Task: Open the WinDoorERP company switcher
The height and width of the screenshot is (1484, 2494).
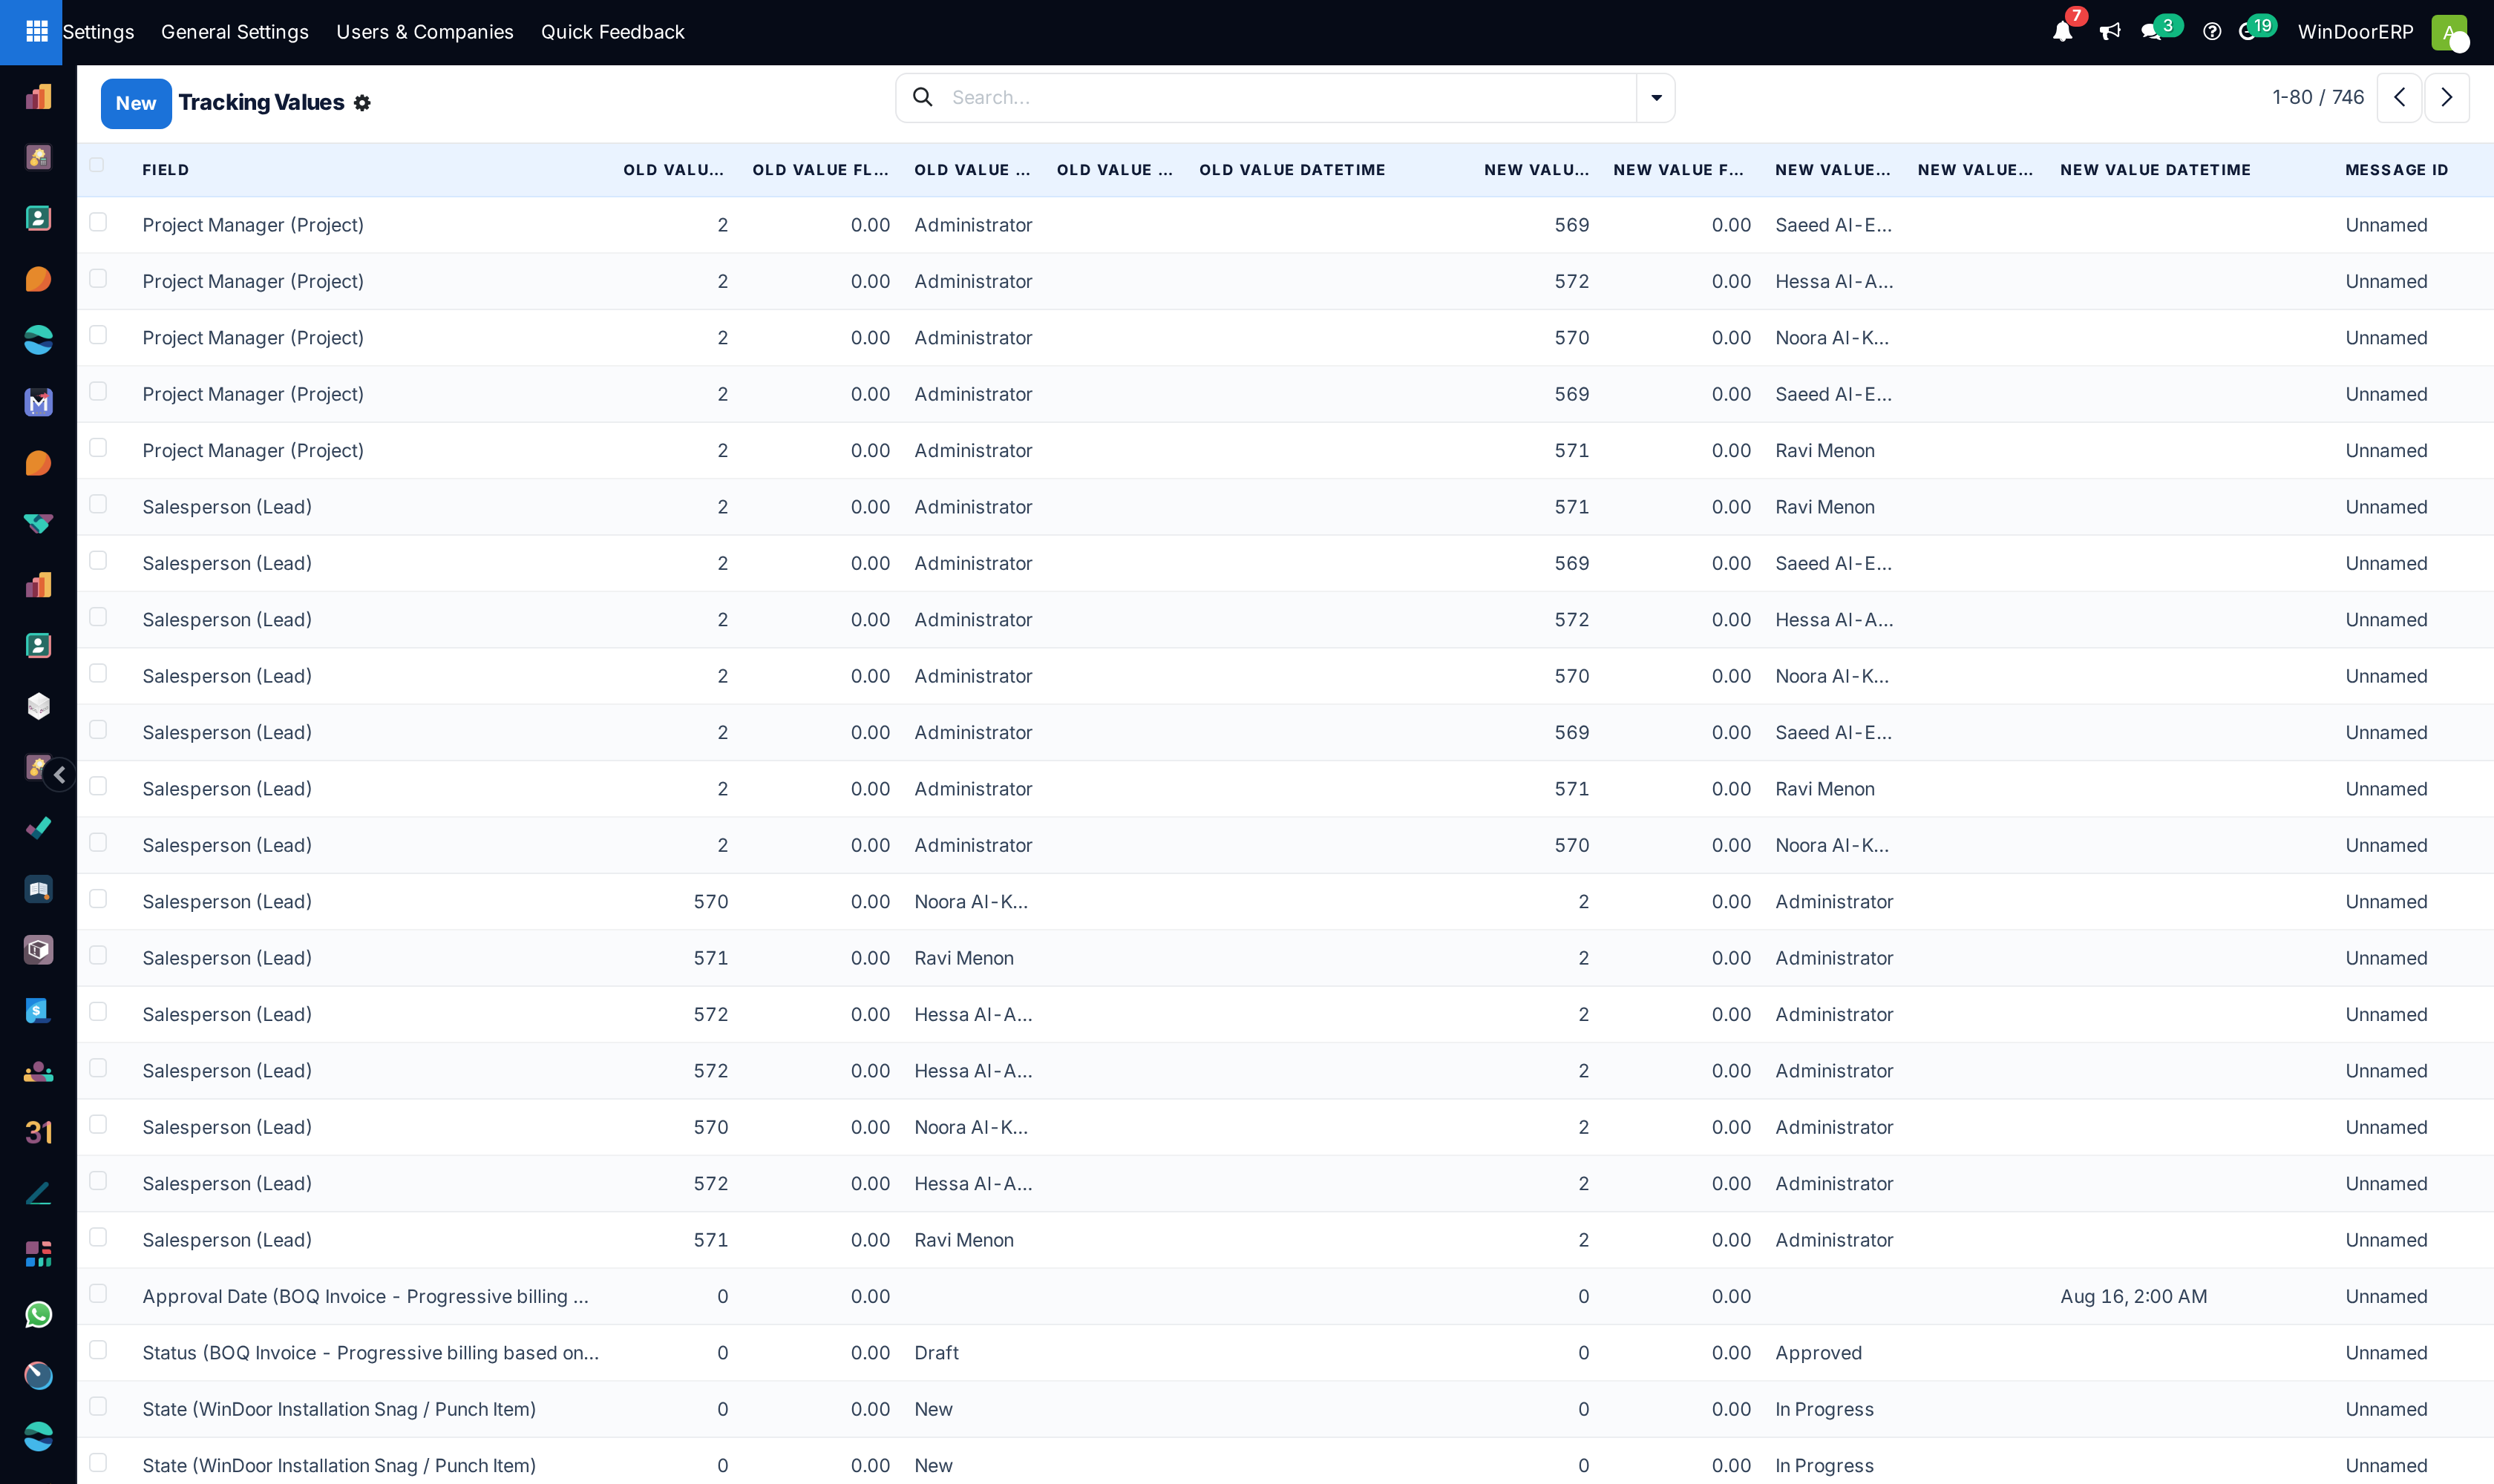Action: 2355,32
